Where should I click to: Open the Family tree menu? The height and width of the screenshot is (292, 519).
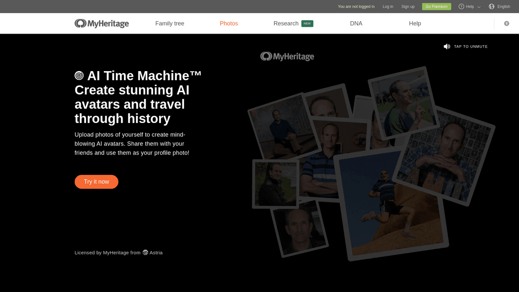pos(170,24)
